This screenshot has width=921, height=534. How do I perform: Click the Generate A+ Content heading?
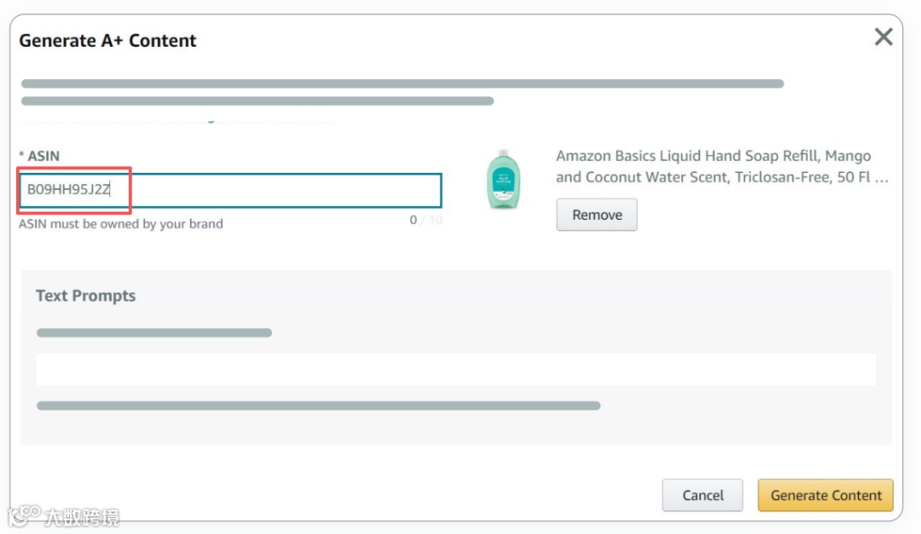(x=107, y=41)
